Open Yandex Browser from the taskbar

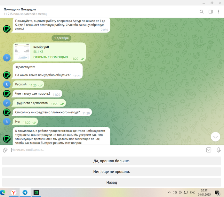click(x=14, y=193)
